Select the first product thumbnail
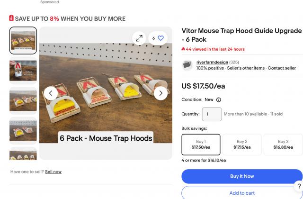This screenshot has width=303, height=199. [x=23, y=40]
